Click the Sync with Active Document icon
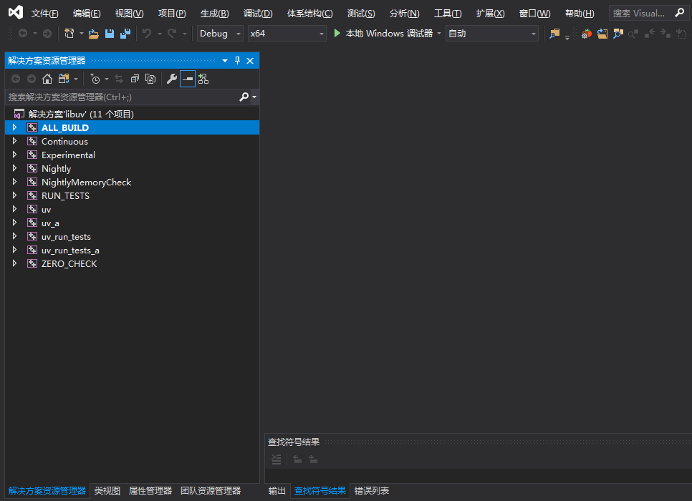The height and width of the screenshot is (501, 692). coord(118,79)
